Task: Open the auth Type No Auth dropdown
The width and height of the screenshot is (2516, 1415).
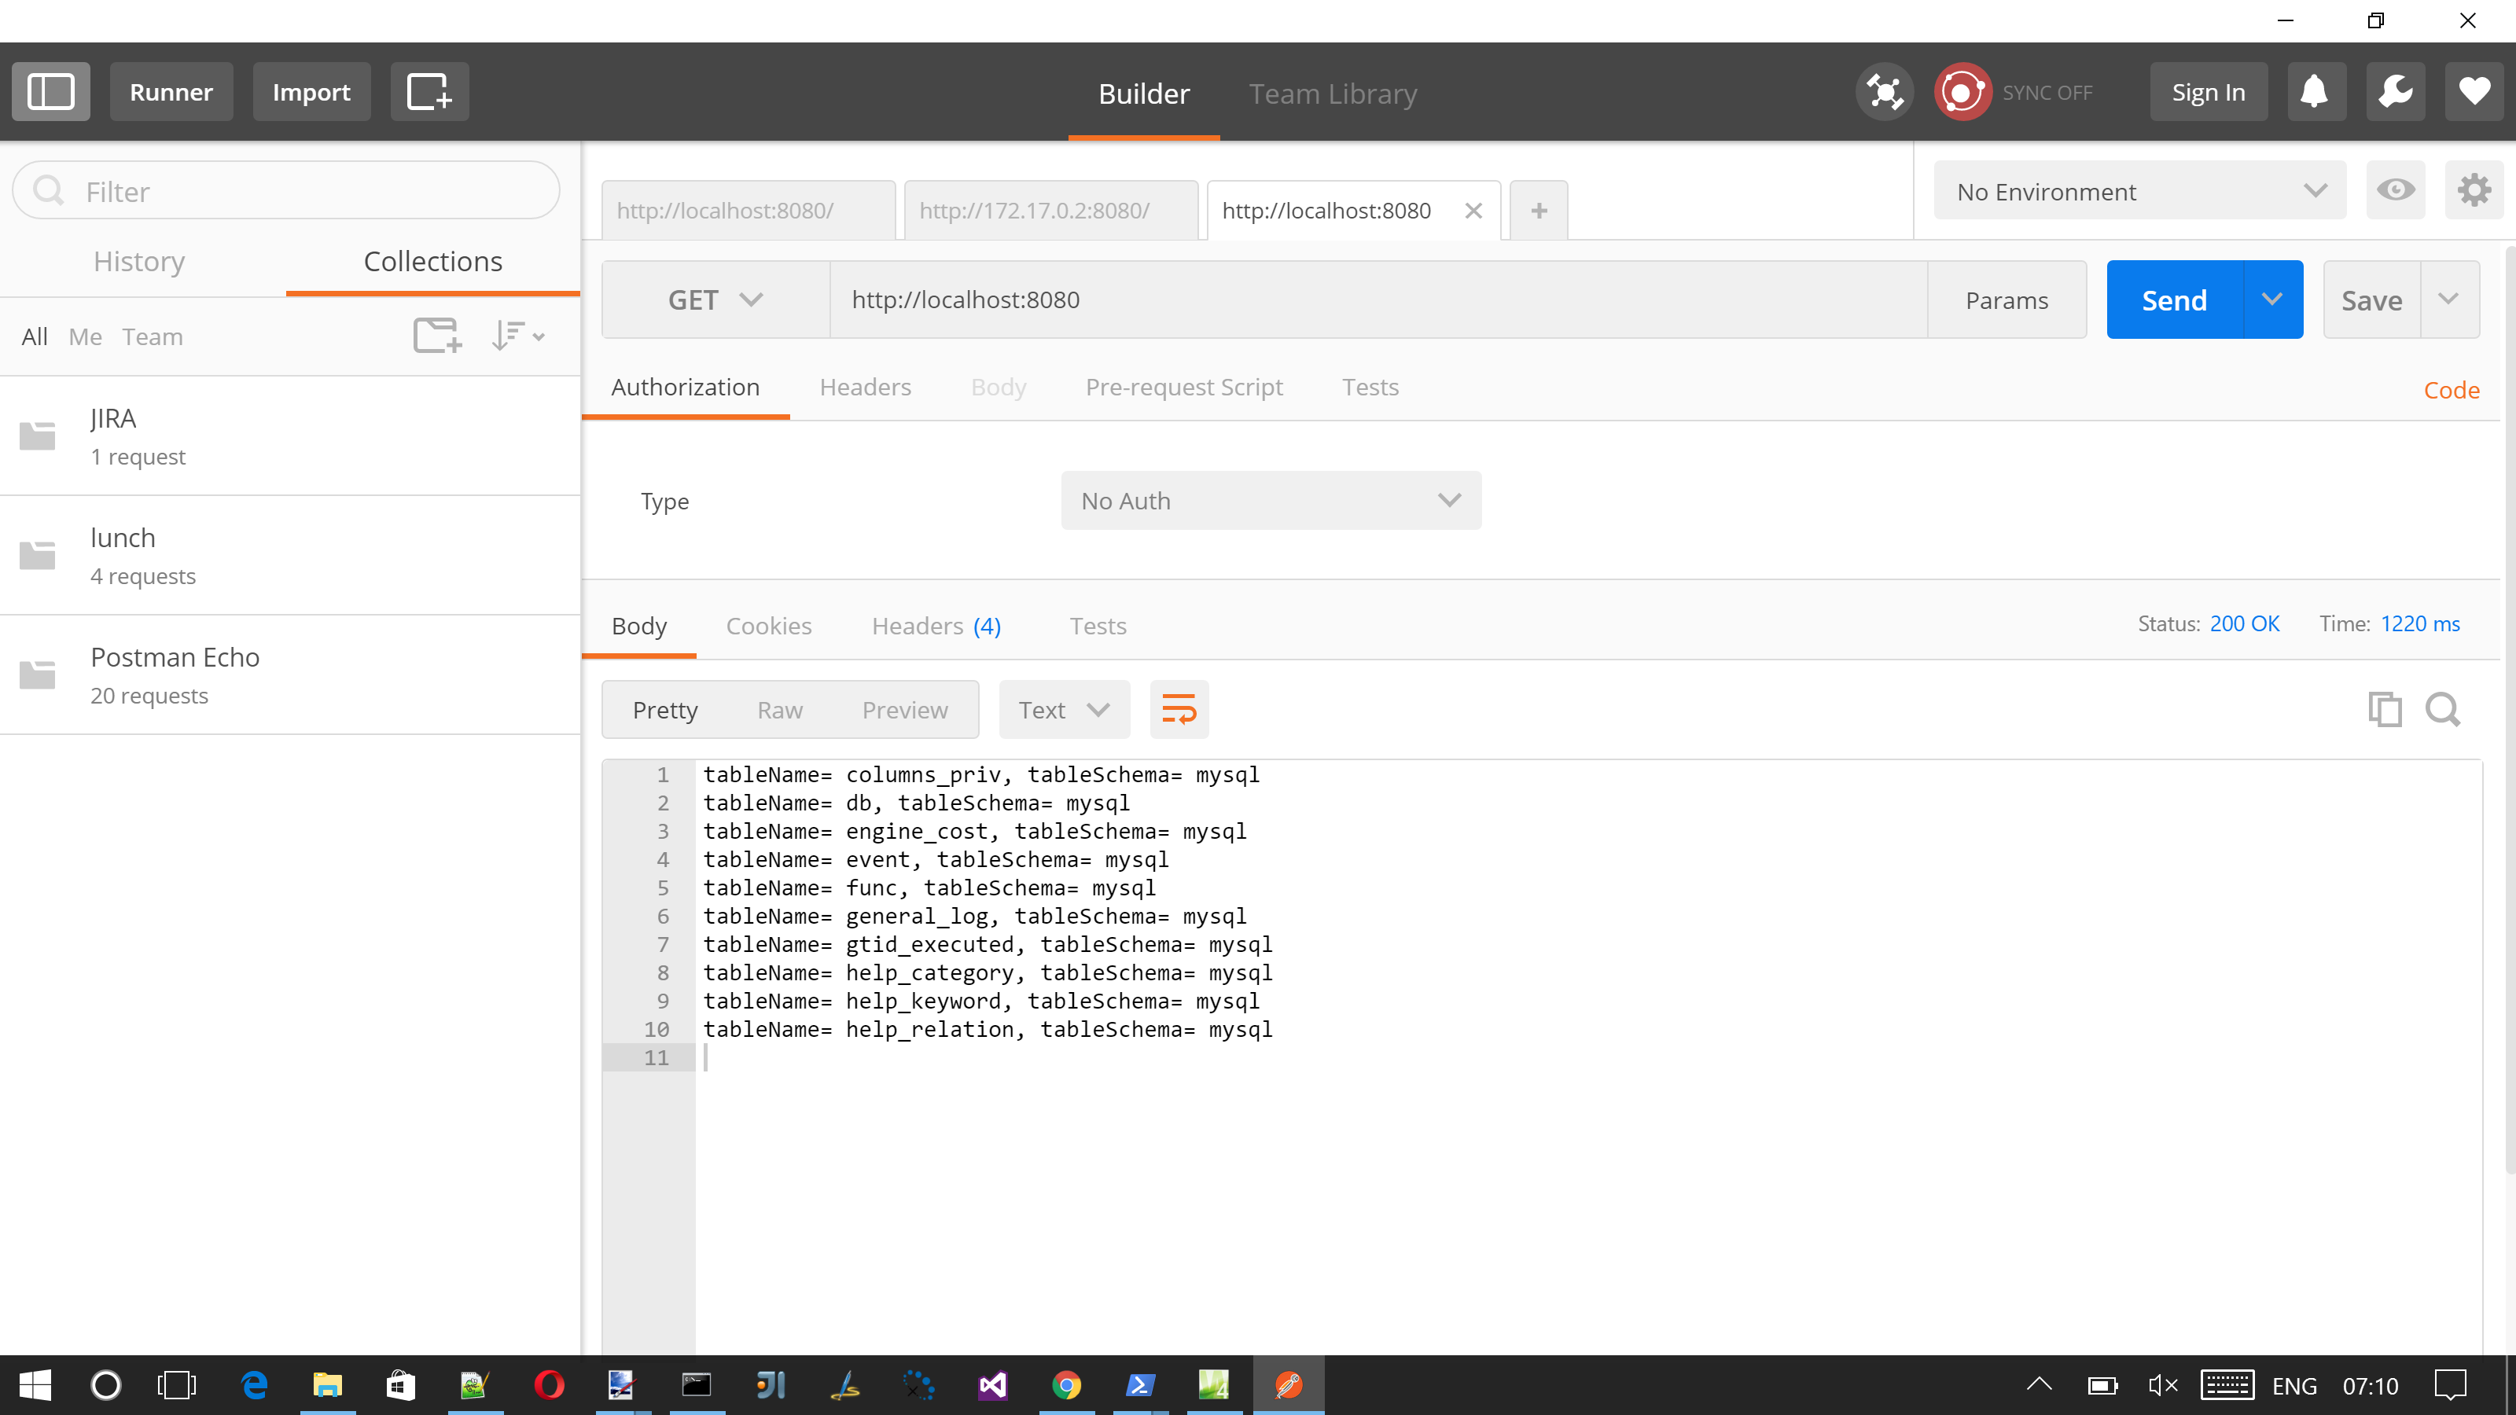Action: point(1271,501)
